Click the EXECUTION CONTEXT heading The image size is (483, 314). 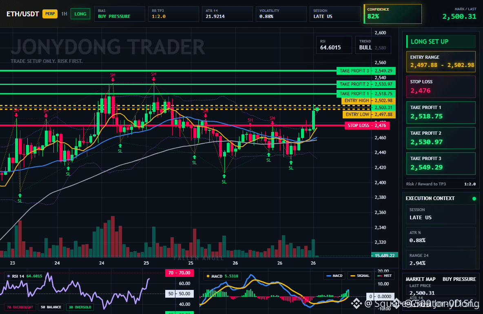tap(430, 198)
